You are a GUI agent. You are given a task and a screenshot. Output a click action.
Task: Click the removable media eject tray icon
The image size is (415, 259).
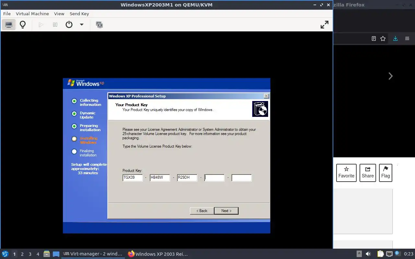(359, 254)
